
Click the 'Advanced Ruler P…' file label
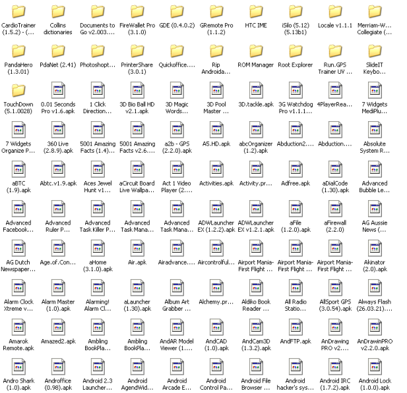pyautogui.click(x=58, y=226)
